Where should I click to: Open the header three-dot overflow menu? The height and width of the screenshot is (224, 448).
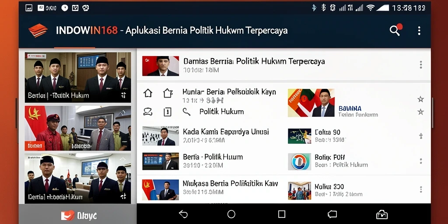click(419, 31)
